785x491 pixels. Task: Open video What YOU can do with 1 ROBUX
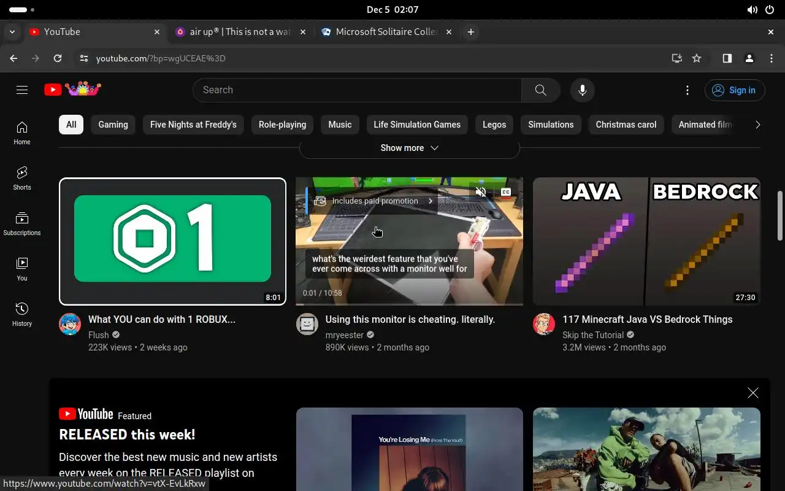coord(162,319)
